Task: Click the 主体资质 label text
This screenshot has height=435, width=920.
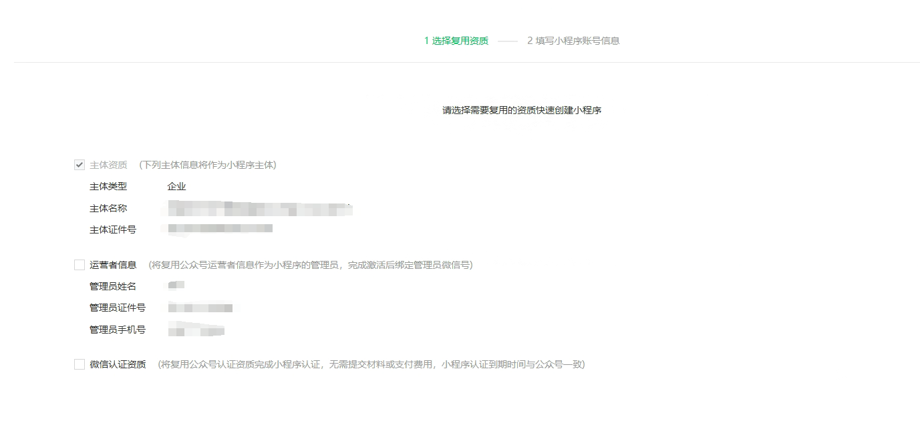Action: click(108, 165)
